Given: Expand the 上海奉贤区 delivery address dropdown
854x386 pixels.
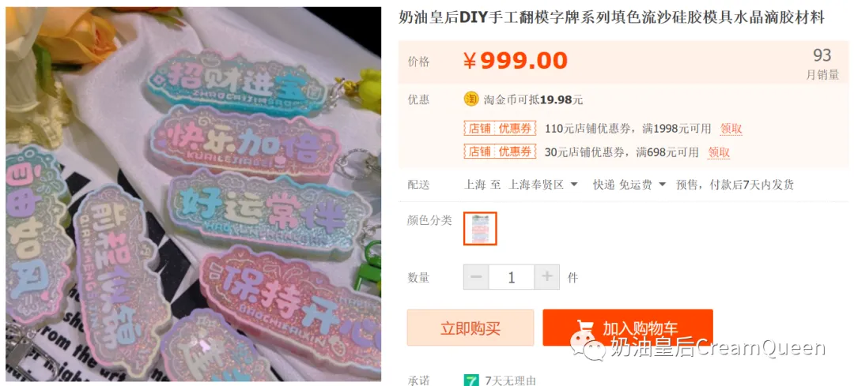Looking at the screenshot, I should [x=573, y=185].
